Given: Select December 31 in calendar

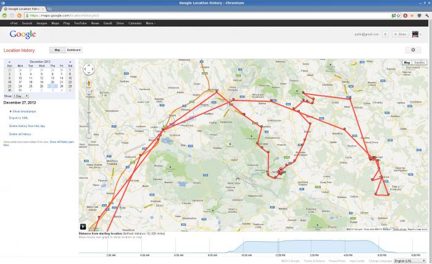Looking at the screenshot, I should [20, 90].
